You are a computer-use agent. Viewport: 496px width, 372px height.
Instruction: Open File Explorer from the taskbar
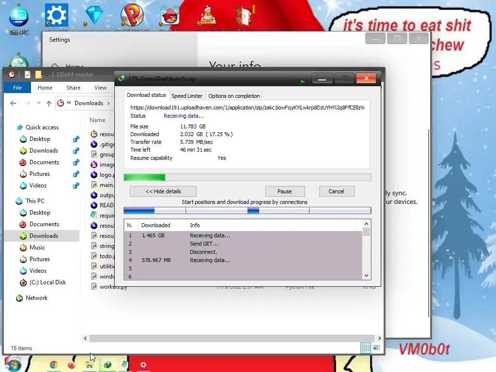click(x=89, y=365)
